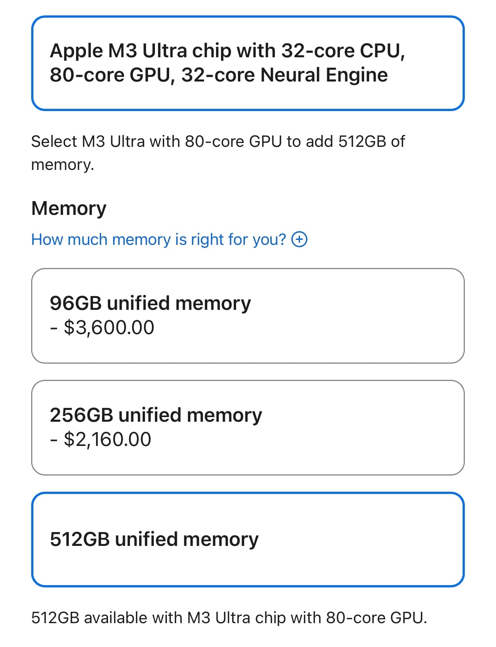Image resolution: width=496 pixels, height=647 pixels.
Task: Click the plus circle icon beside memory link
Action: pos(299,239)
